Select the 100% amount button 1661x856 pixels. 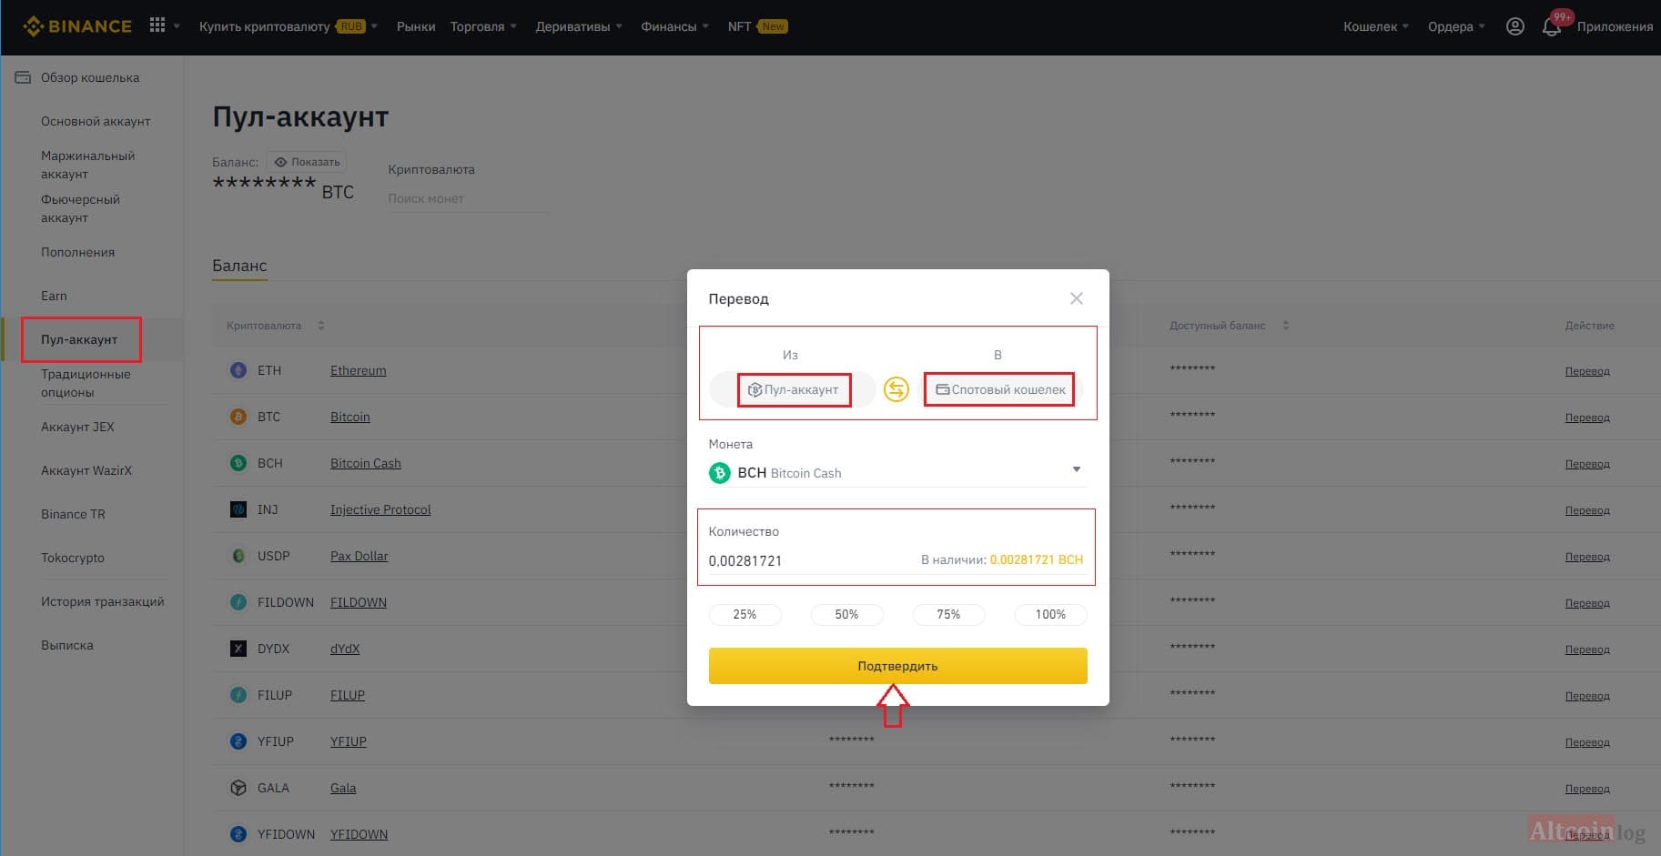point(1050,615)
